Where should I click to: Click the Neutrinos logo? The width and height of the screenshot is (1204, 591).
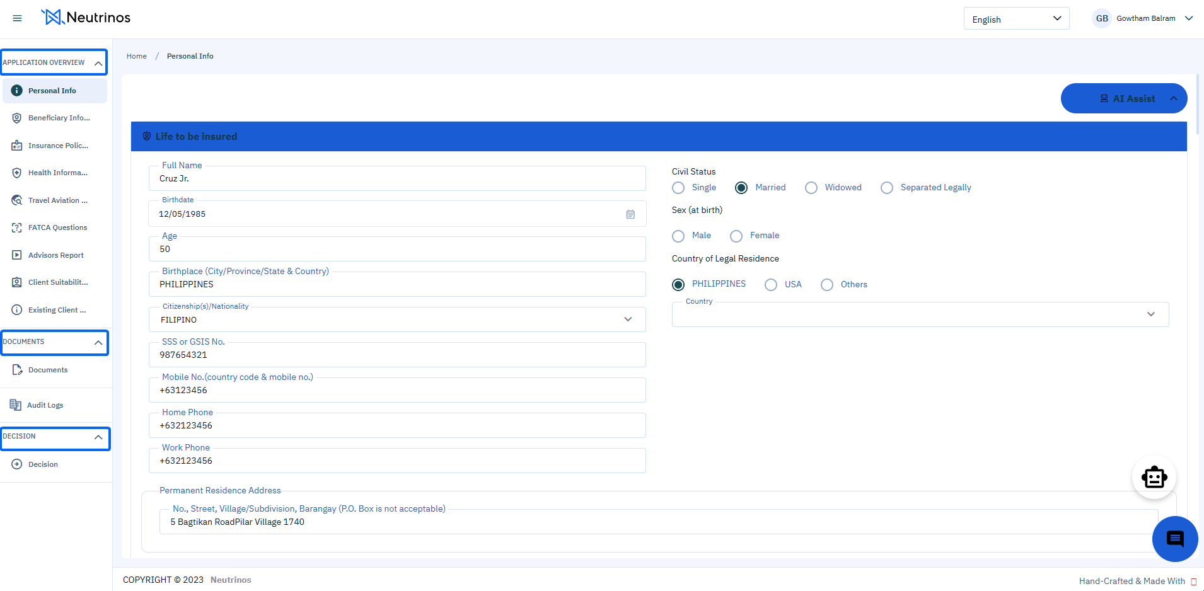[86, 18]
